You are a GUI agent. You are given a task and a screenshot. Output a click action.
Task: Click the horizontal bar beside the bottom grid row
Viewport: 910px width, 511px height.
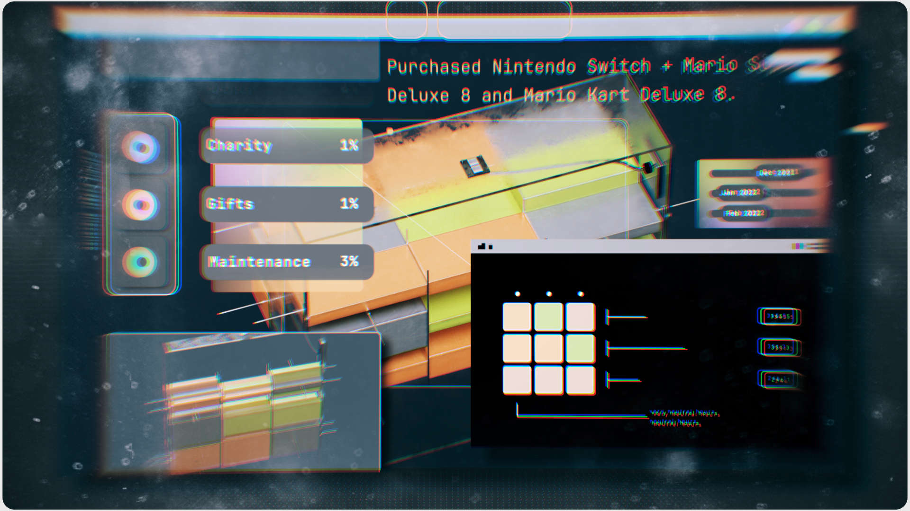[624, 380]
